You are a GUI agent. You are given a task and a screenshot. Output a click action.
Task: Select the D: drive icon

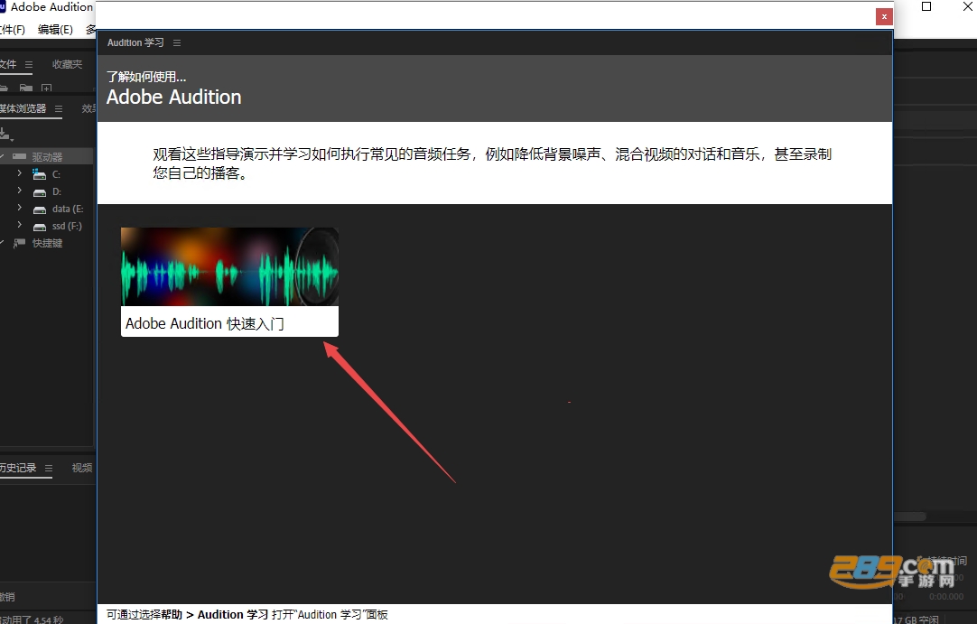click(x=39, y=192)
